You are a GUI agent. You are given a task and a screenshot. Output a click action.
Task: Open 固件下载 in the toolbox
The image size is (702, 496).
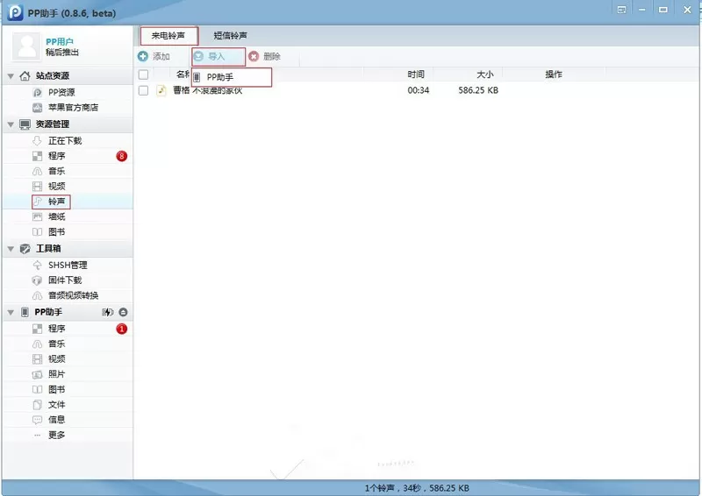pos(64,280)
